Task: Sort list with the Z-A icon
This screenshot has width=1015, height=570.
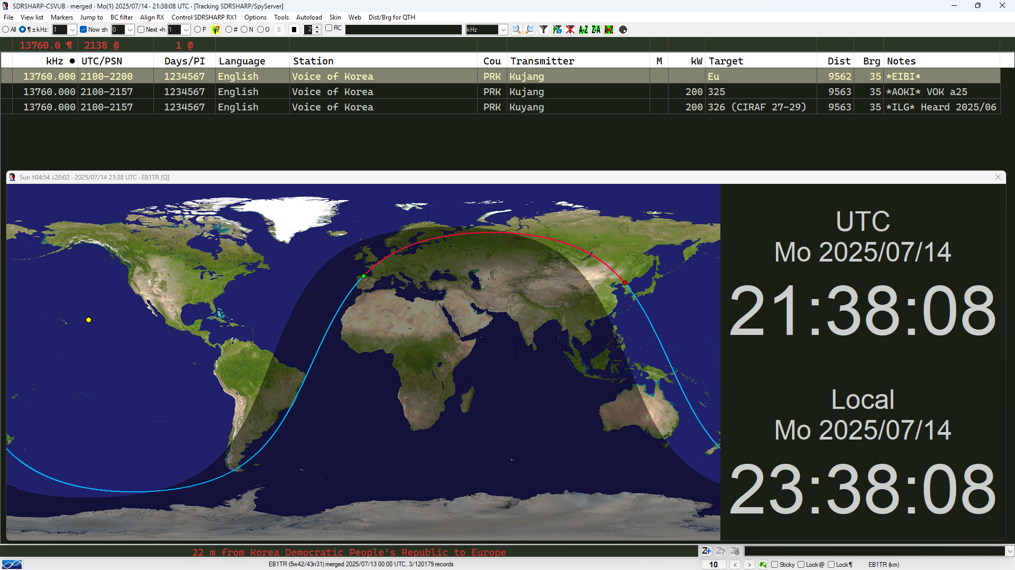Action: point(596,30)
